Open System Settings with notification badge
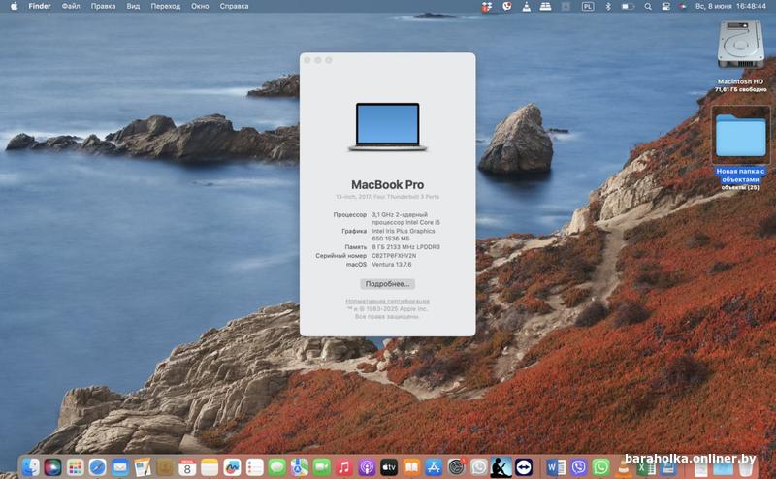776x479 pixels. 456,467
